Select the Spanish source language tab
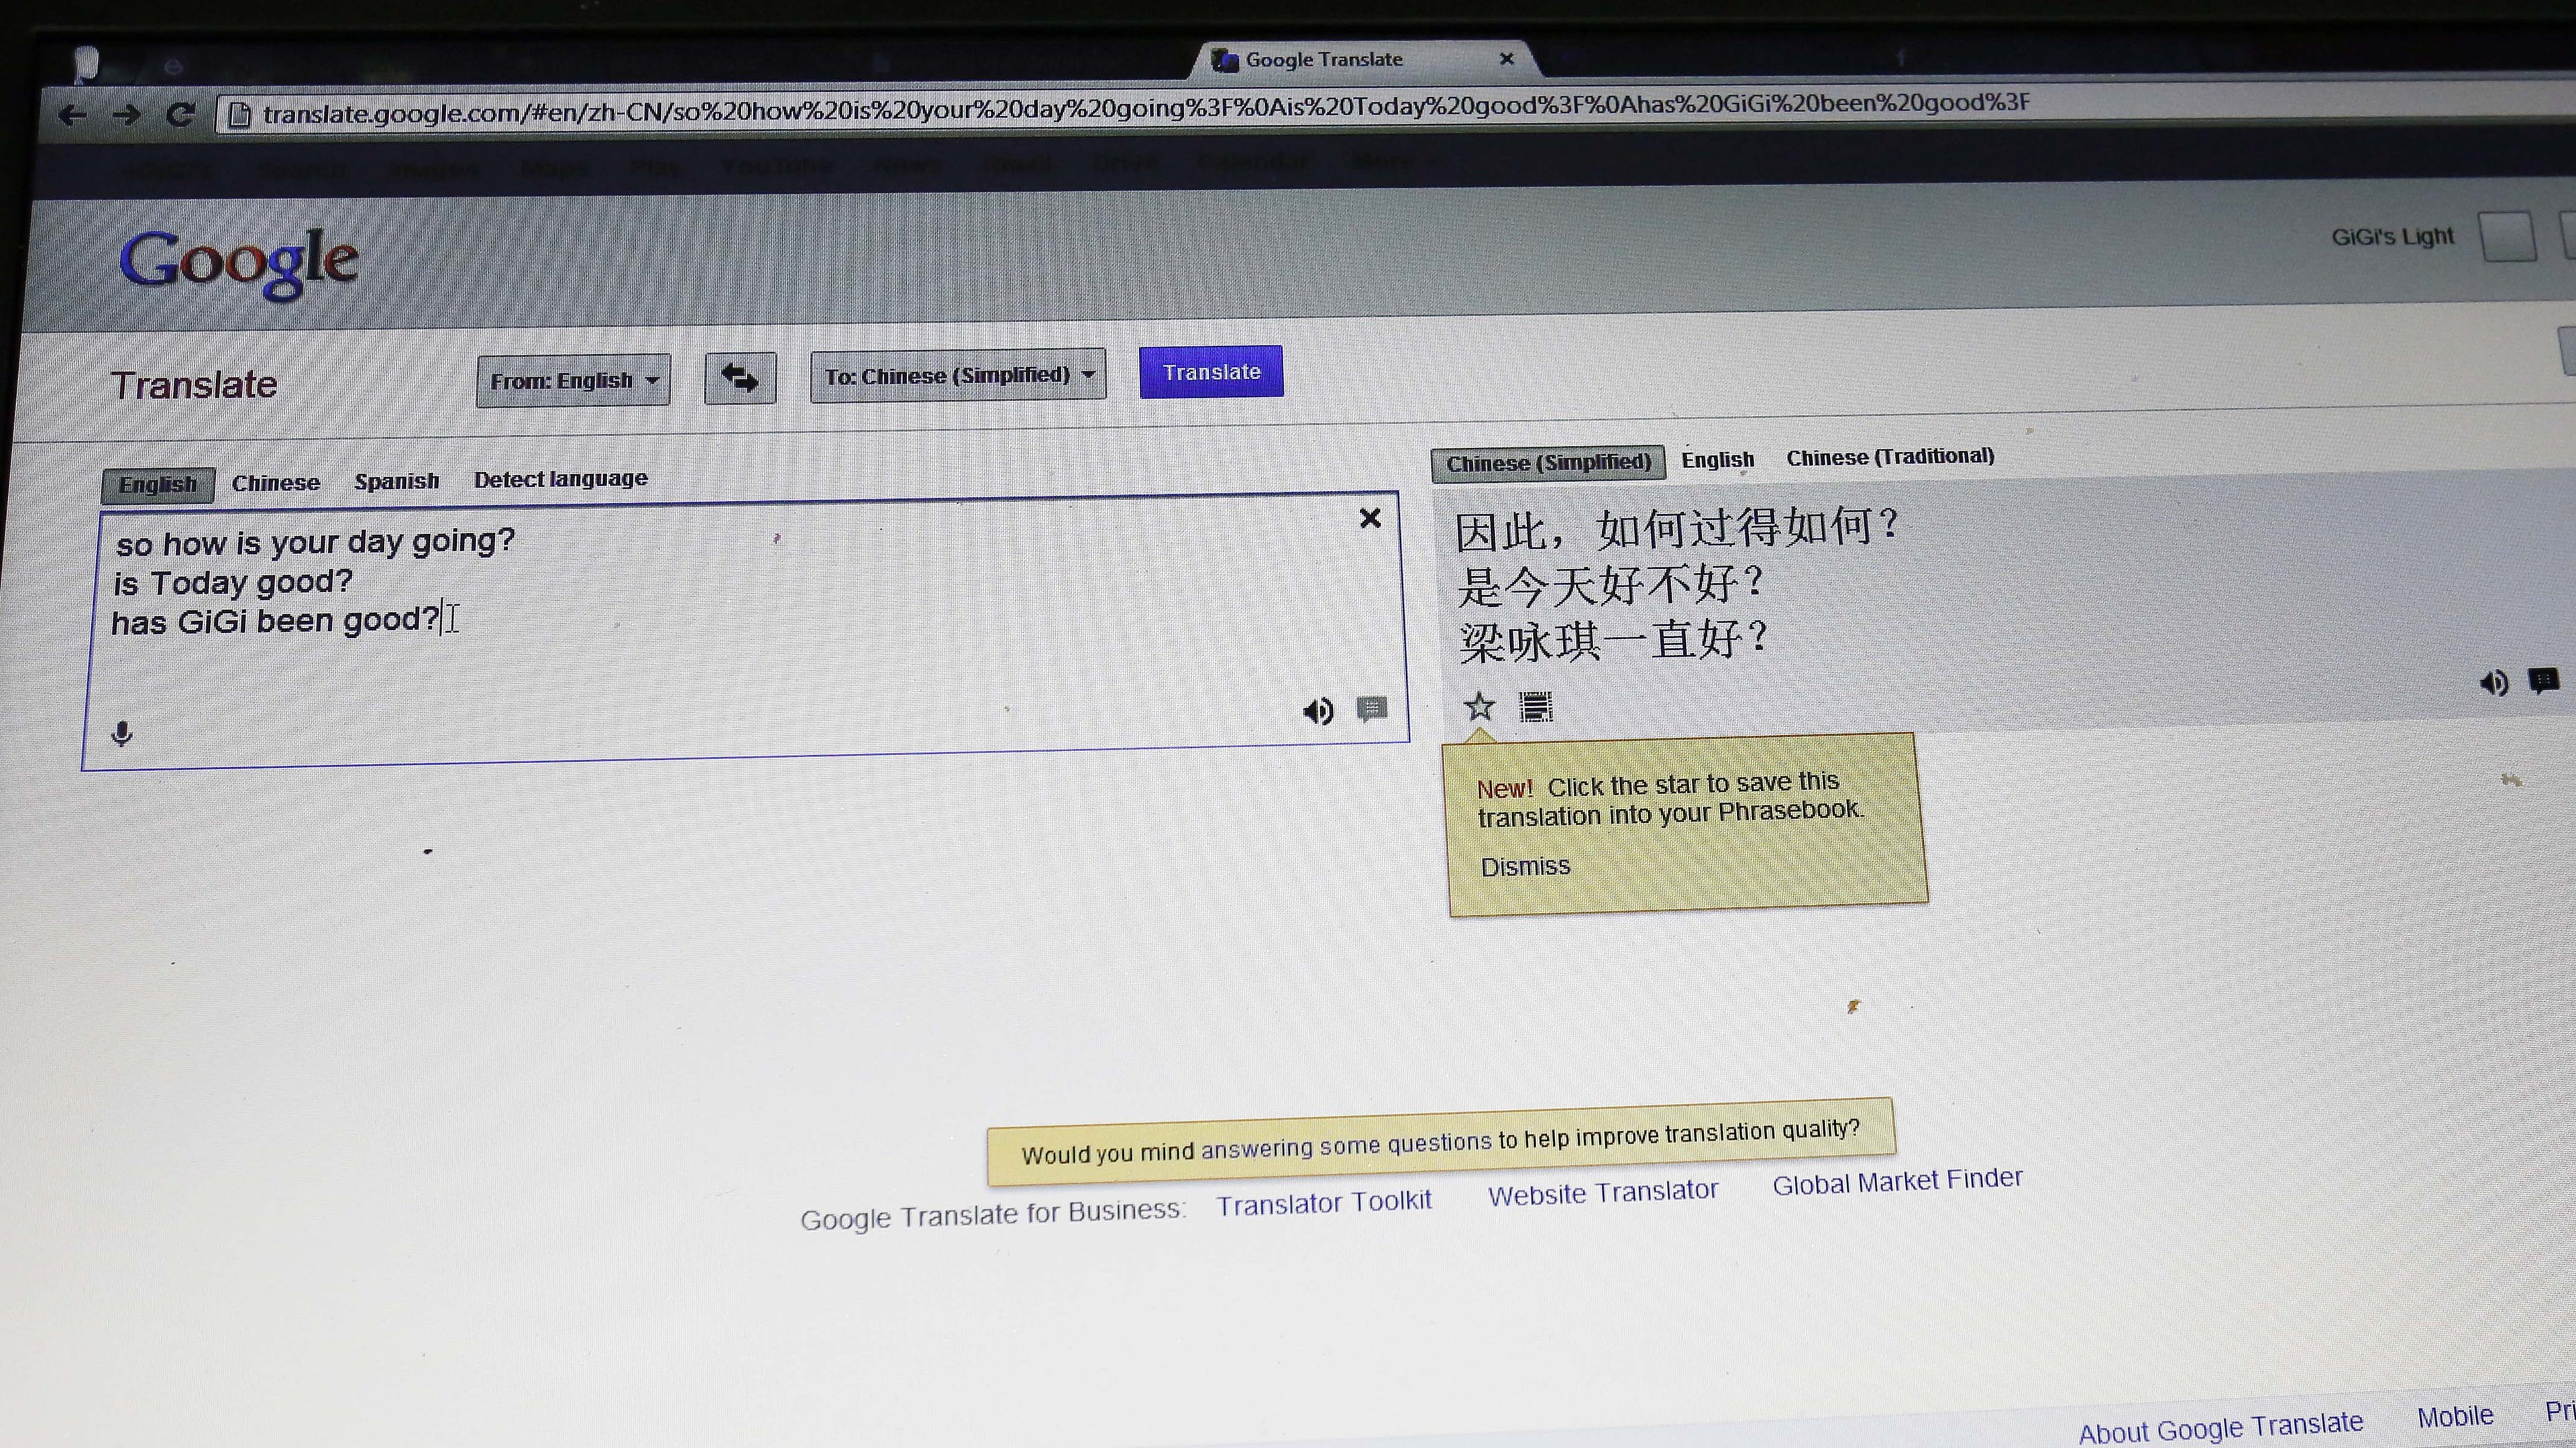The height and width of the screenshot is (1448, 2576). pos(396,481)
